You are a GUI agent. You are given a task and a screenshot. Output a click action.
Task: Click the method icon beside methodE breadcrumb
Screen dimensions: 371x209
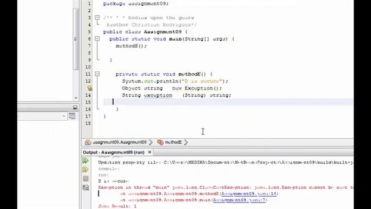pyautogui.click(x=160, y=142)
